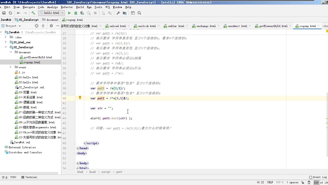
Task: Click Collapse All icon in Project panel
Action: pyautogui.click(x=43, y=26)
